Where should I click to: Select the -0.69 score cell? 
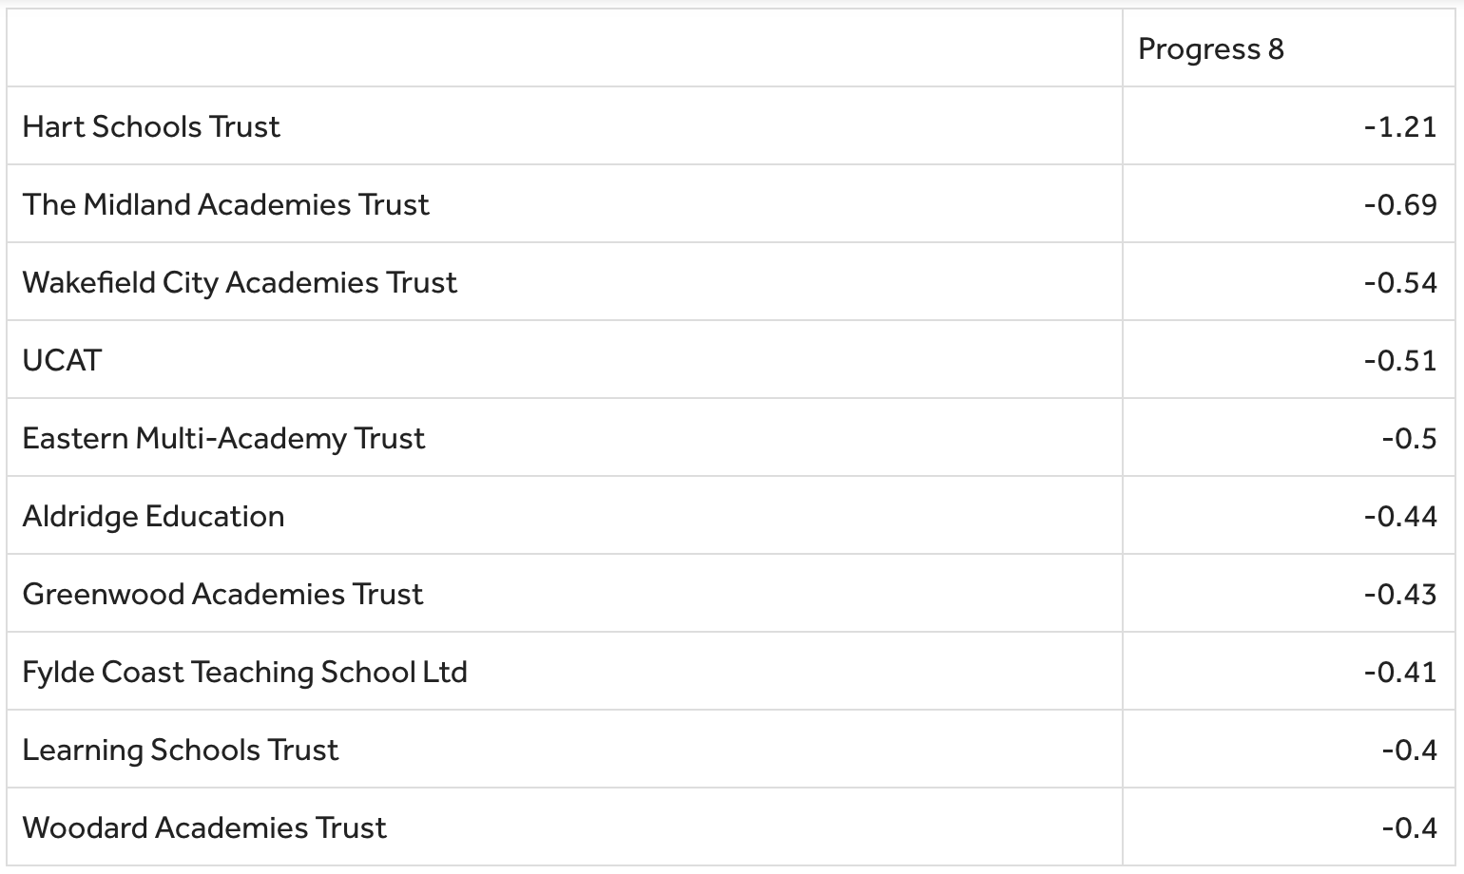[x=1399, y=204]
